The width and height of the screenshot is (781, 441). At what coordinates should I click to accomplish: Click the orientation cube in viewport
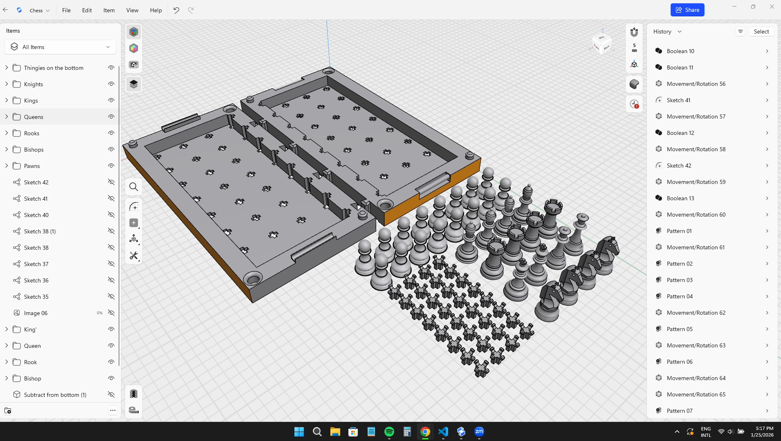tap(602, 43)
